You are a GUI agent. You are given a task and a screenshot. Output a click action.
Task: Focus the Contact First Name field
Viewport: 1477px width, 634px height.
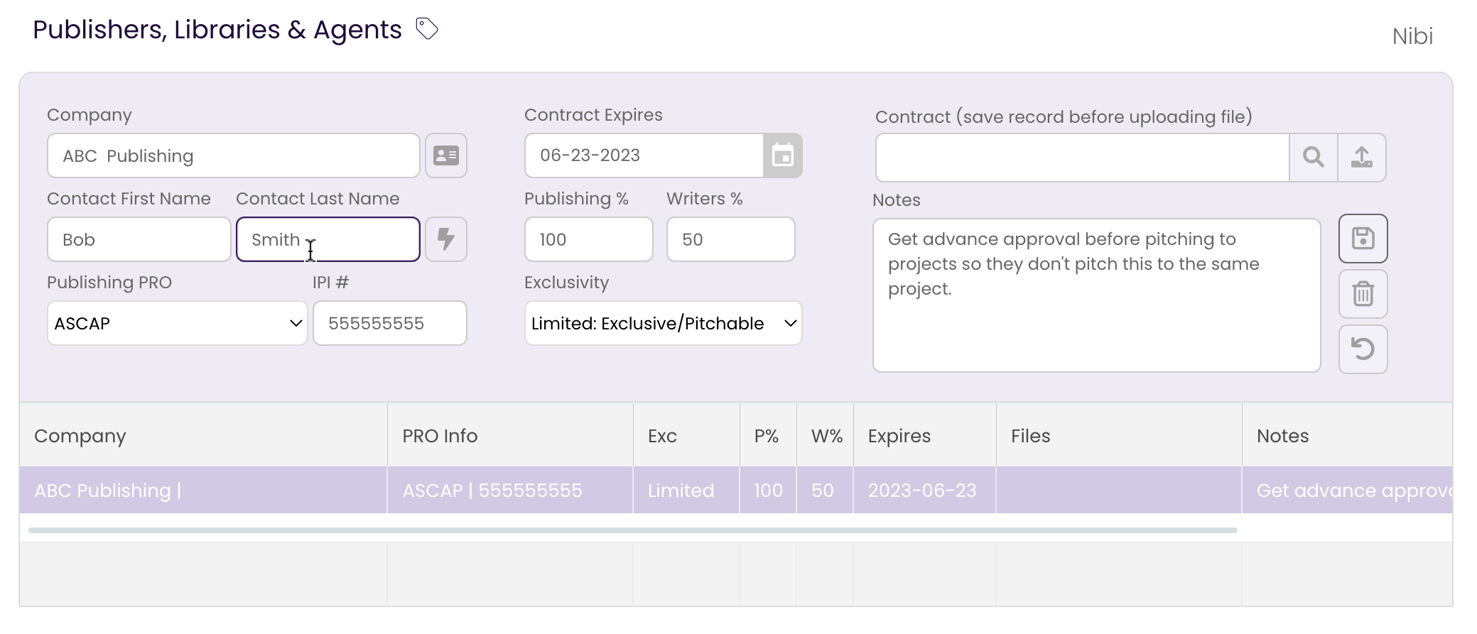[139, 239]
